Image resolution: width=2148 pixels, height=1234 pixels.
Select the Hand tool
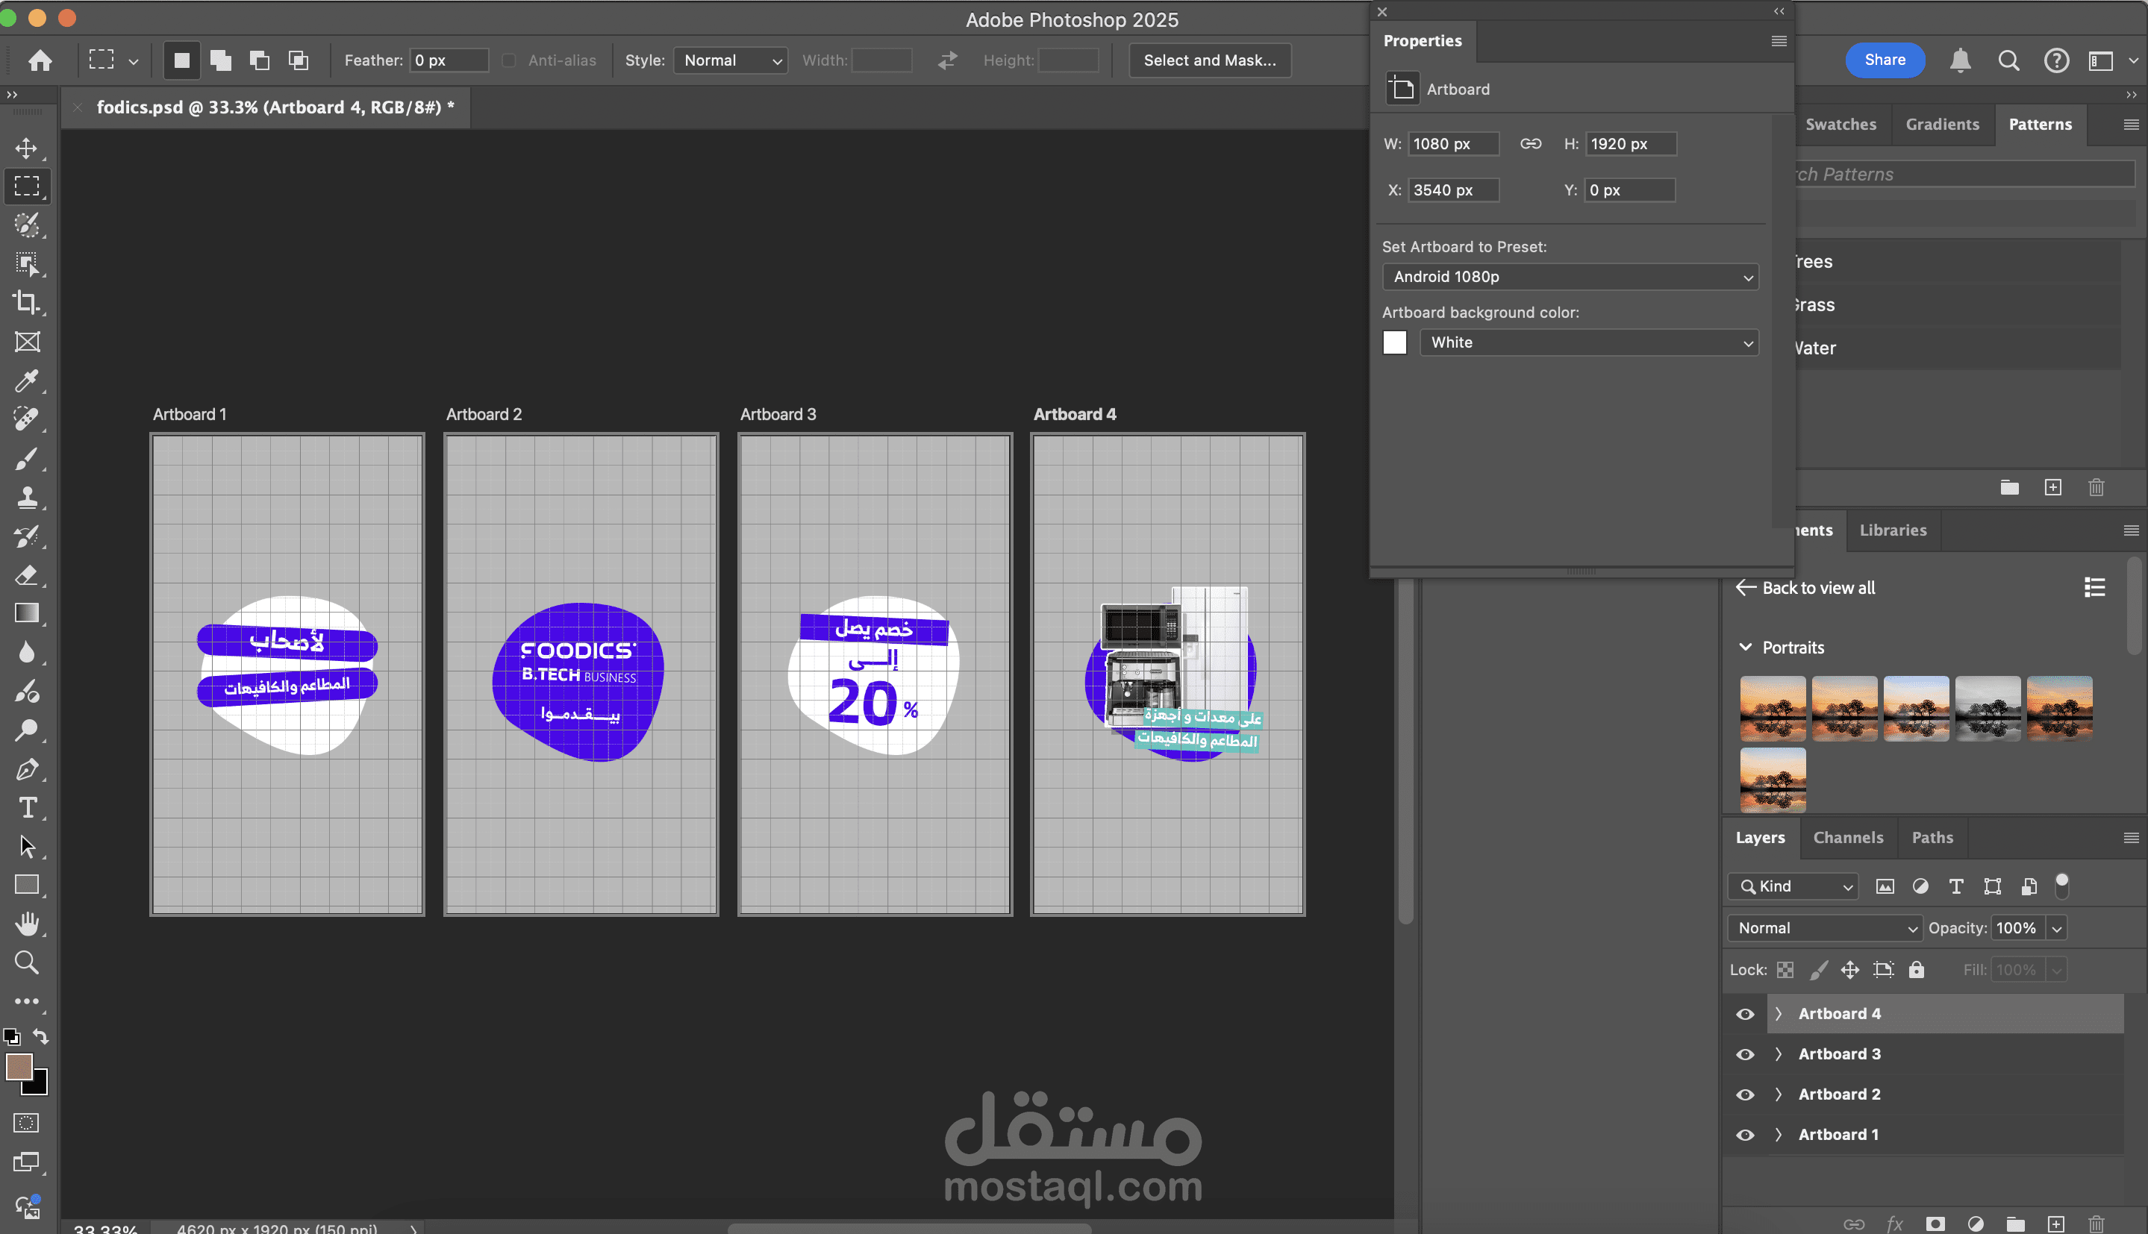[x=26, y=923]
